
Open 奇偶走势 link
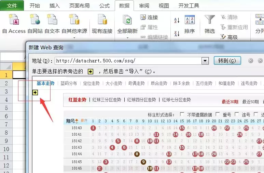(136, 83)
